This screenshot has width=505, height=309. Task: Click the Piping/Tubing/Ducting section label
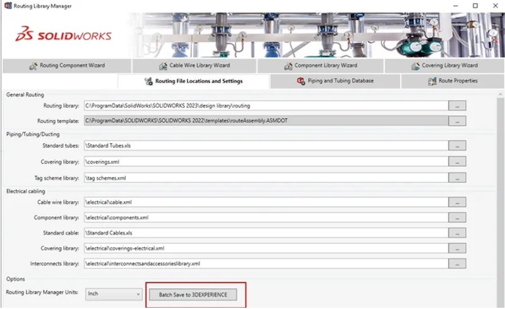pyautogui.click(x=33, y=134)
